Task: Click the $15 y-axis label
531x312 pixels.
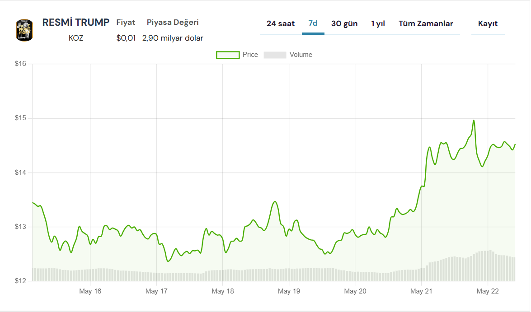Action: 20,118
